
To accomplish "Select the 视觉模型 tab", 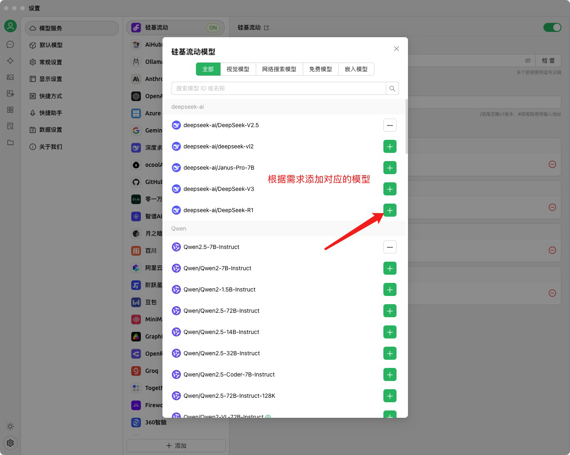I will pyautogui.click(x=238, y=69).
